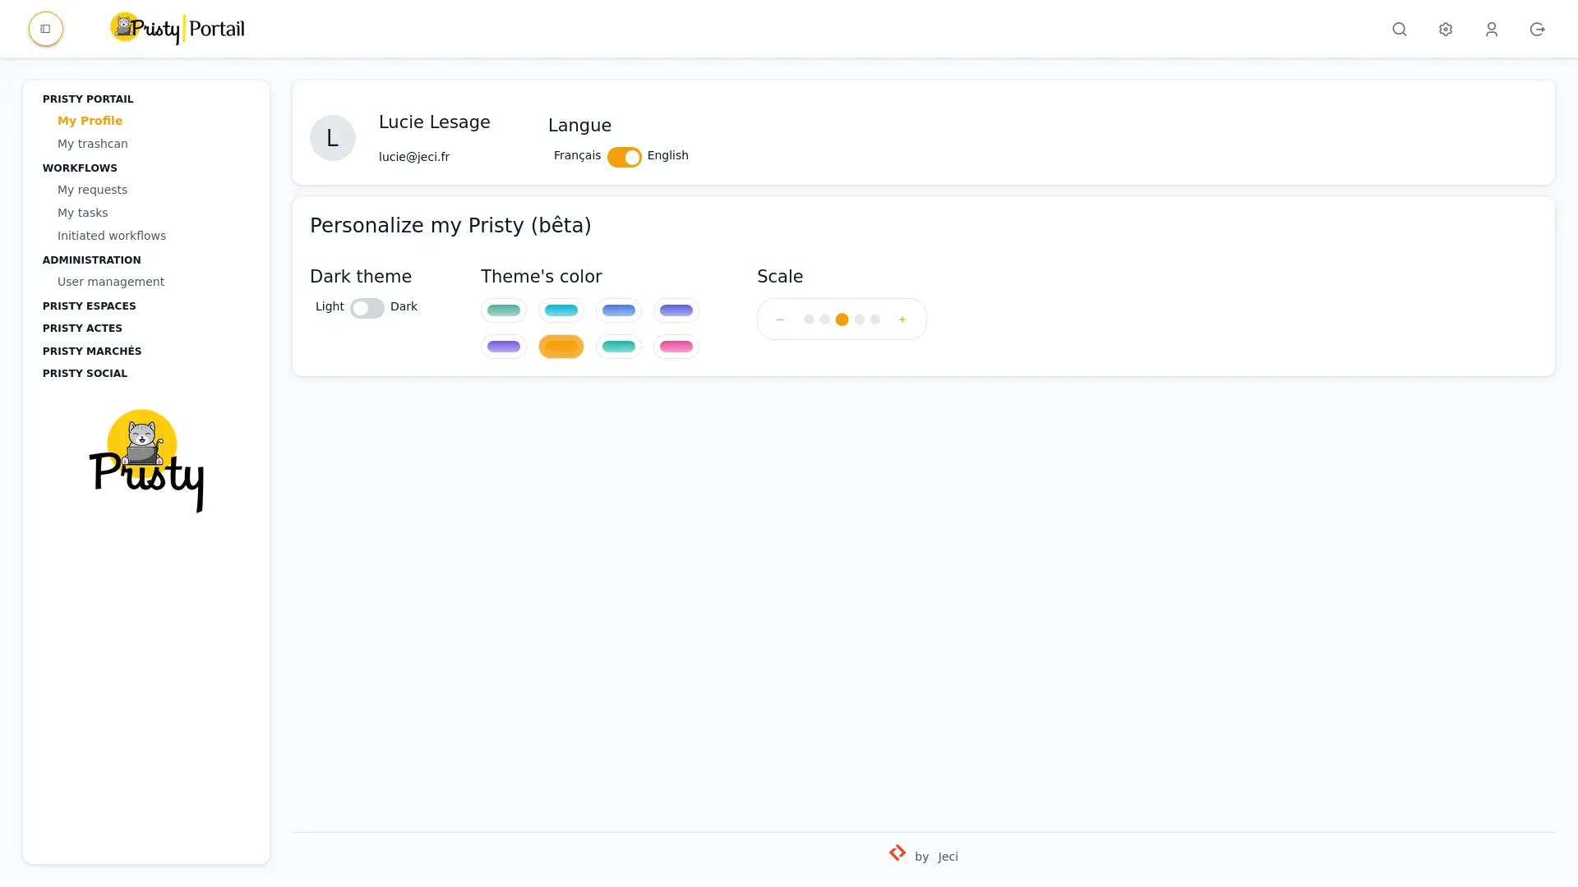Click the Dark label next to theme switch

coord(404,306)
